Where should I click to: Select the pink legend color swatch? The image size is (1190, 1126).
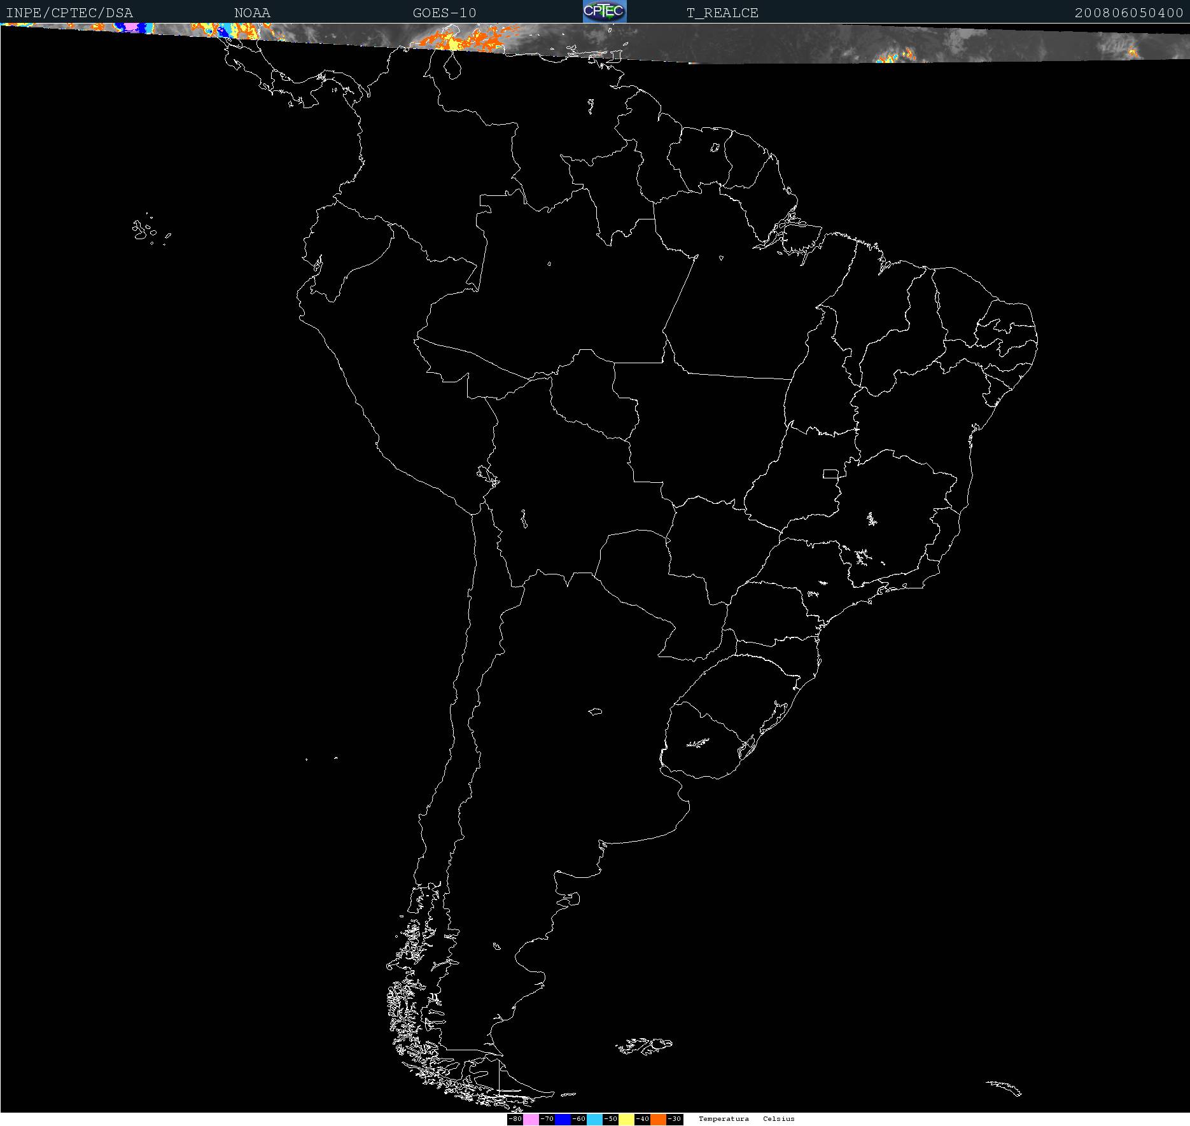click(531, 1119)
